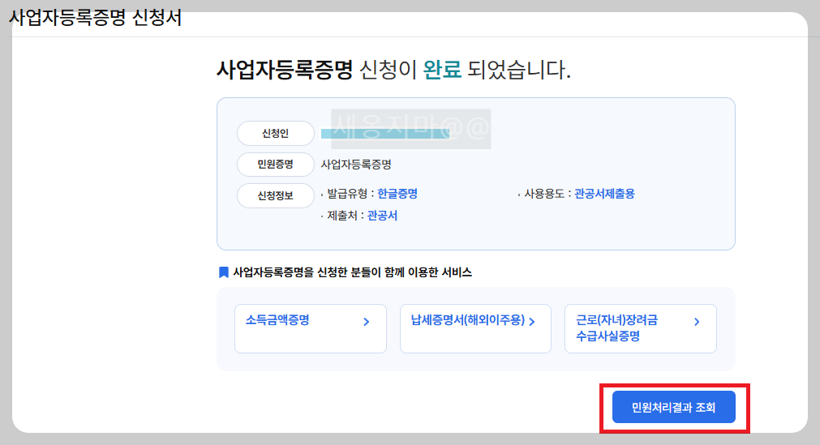Image resolution: width=820 pixels, height=445 pixels.
Task: Click the 한글증명 issuance type value
Action: coord(397,194)
